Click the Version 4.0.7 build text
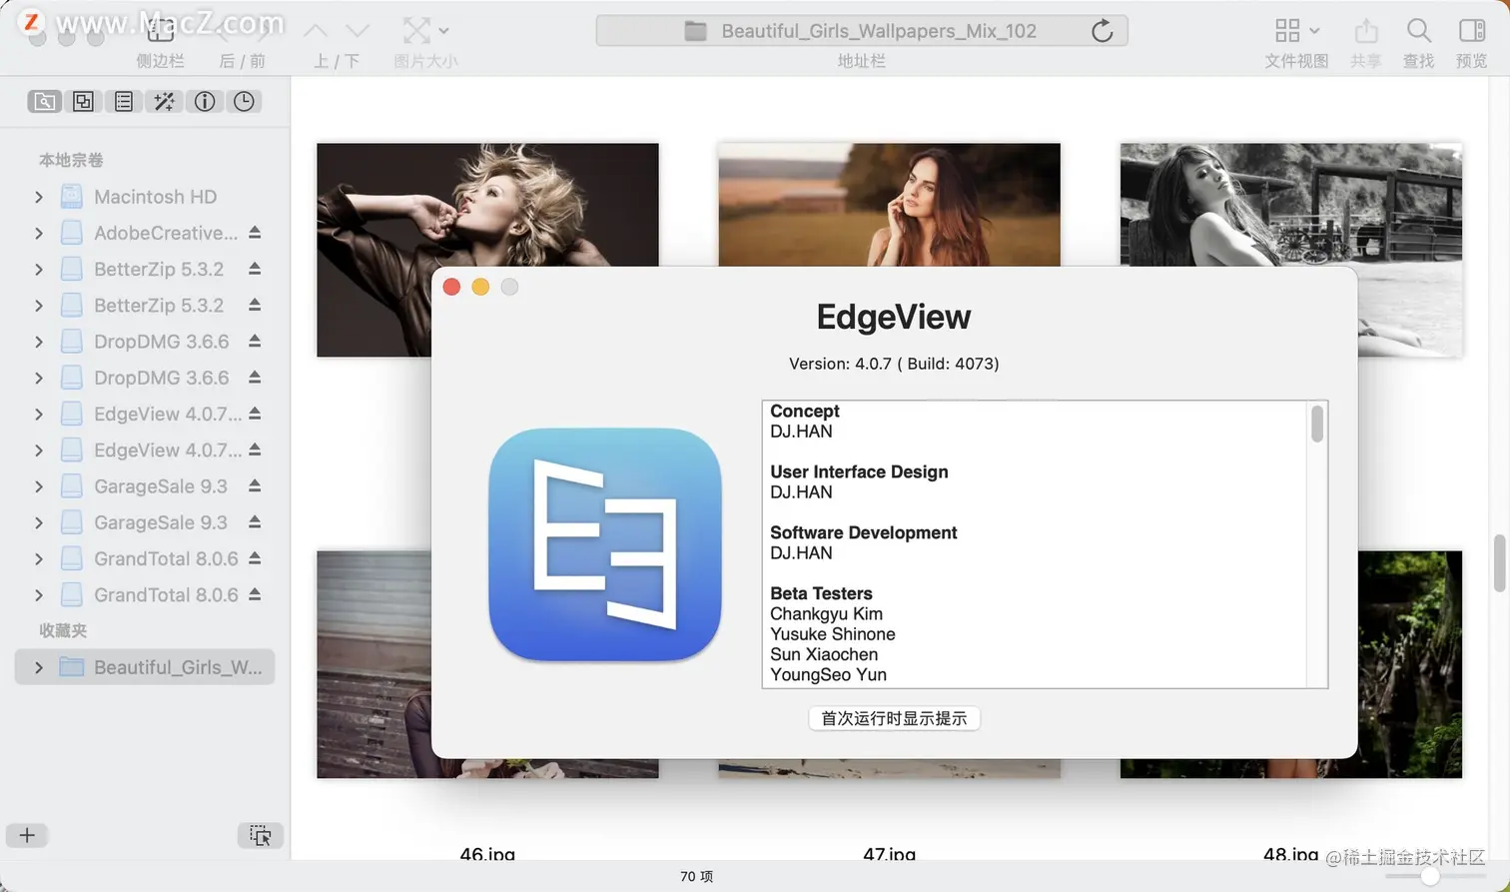The image size is (1510, 892). 894,364
